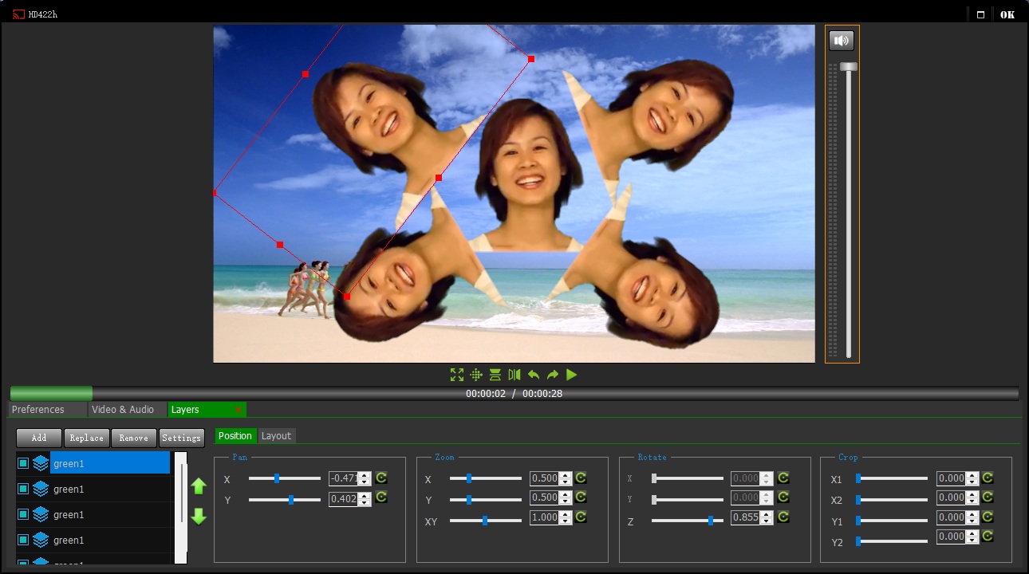Decrease Zoom XY value with down stepper

566,521
